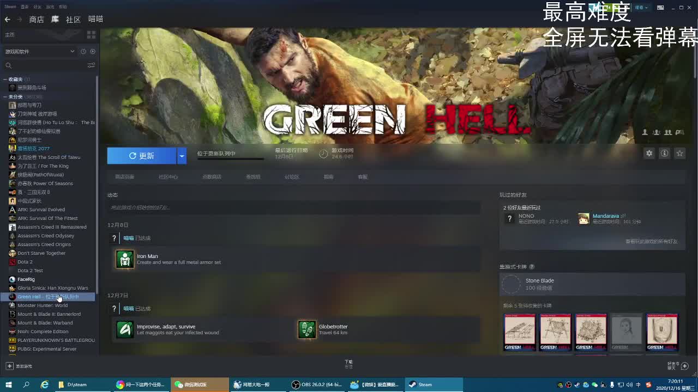698x392 pixels.
Task: Open the Improvise, adapt, survive achievement icon
Action: coord(125,329)
